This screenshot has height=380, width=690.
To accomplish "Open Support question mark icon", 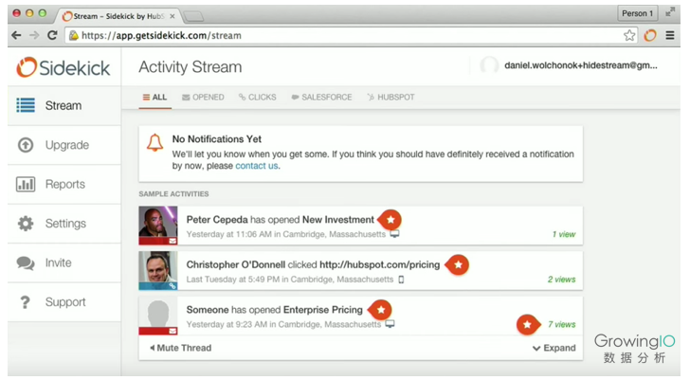I will [25, 302].
